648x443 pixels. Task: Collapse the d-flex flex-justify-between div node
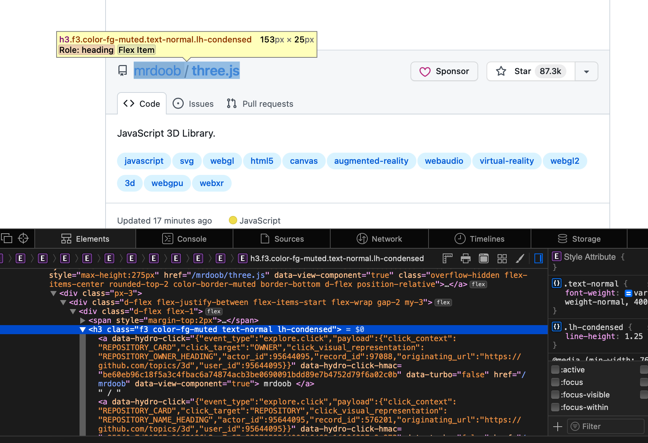coord(63,303)
